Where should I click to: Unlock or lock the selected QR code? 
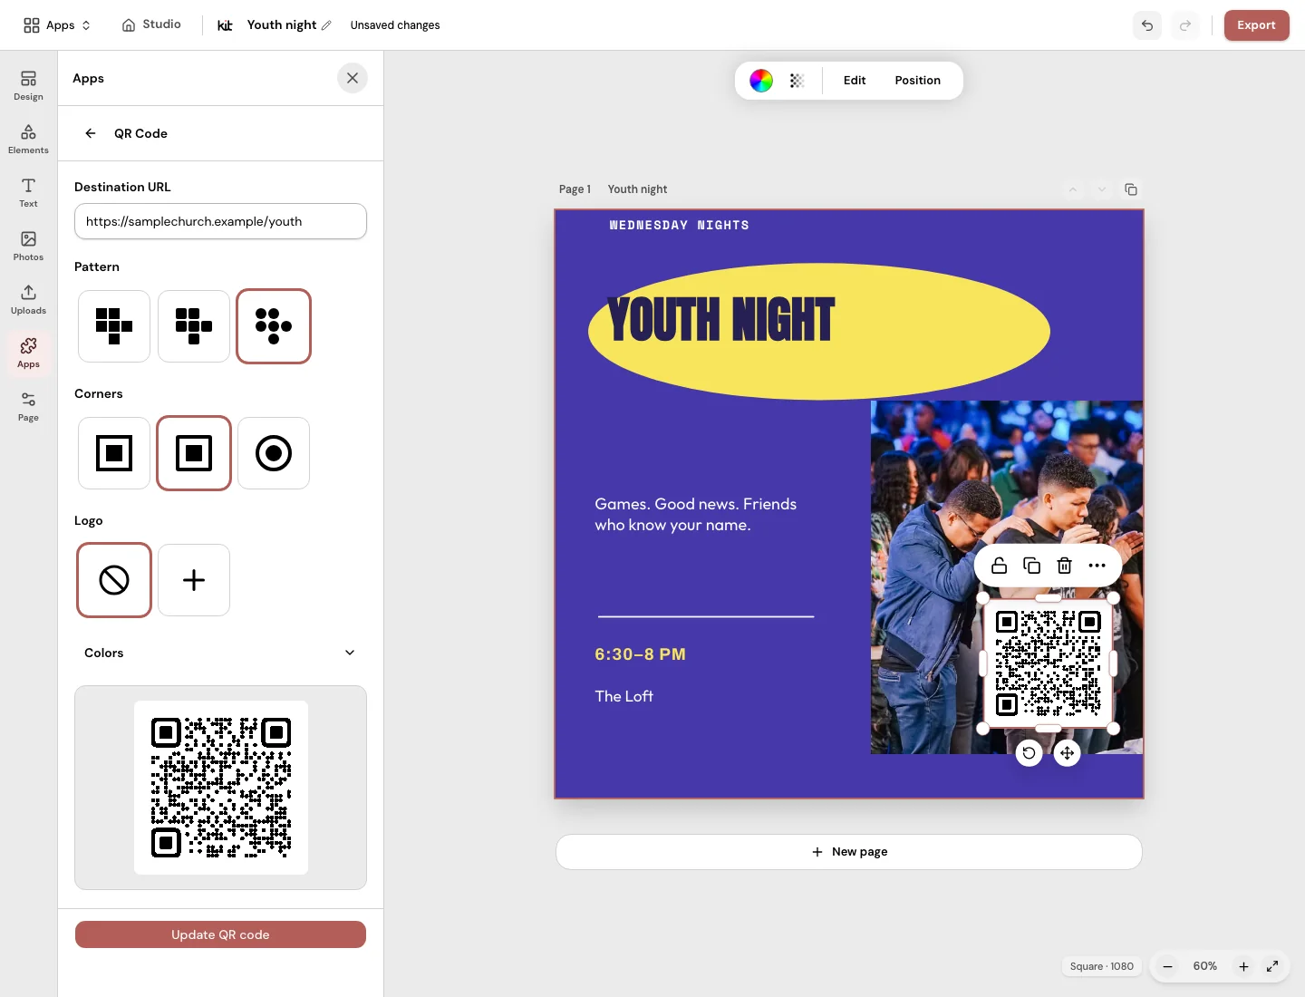click(1000, 566)
